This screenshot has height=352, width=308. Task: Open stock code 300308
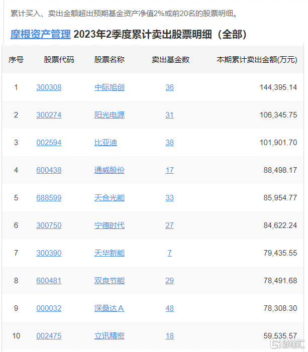(49, 87)
